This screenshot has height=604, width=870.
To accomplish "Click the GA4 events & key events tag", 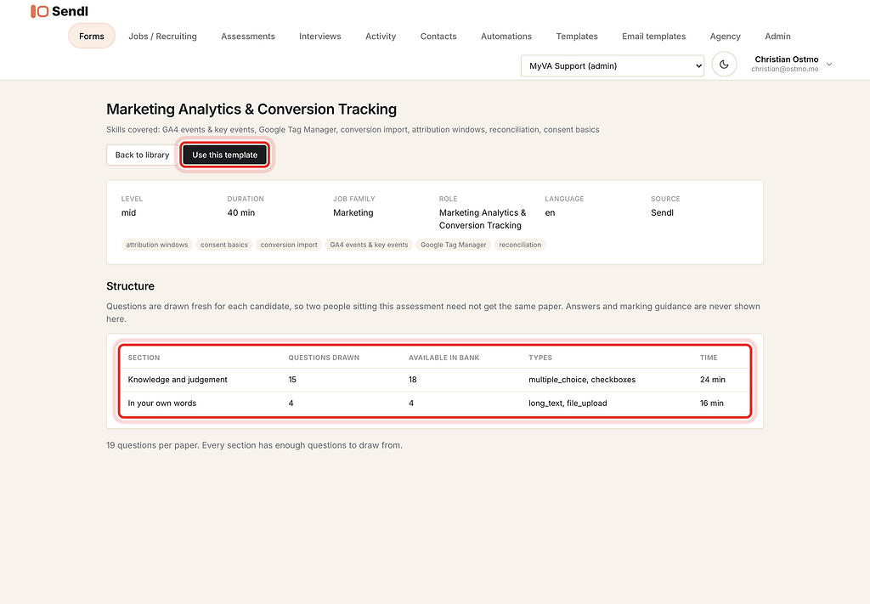I will point(369,245).
